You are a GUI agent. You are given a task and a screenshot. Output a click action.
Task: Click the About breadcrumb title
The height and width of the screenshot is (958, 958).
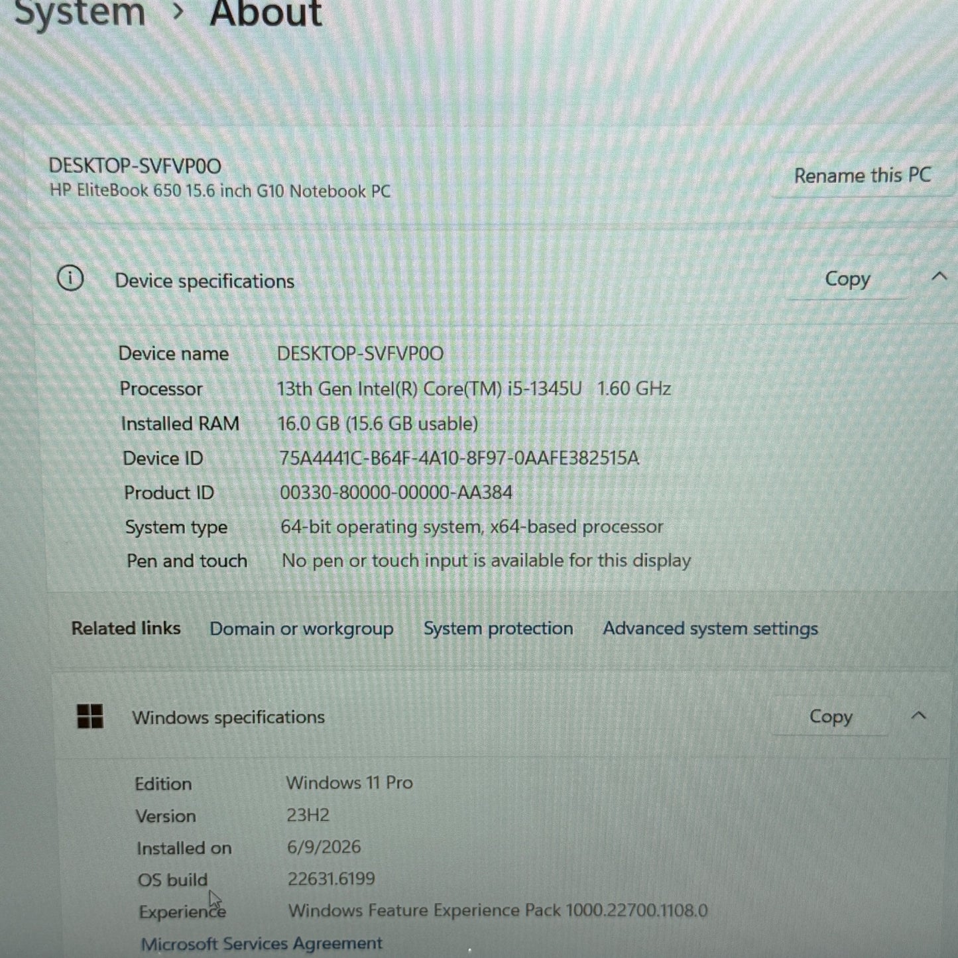(x=266, y=12)
